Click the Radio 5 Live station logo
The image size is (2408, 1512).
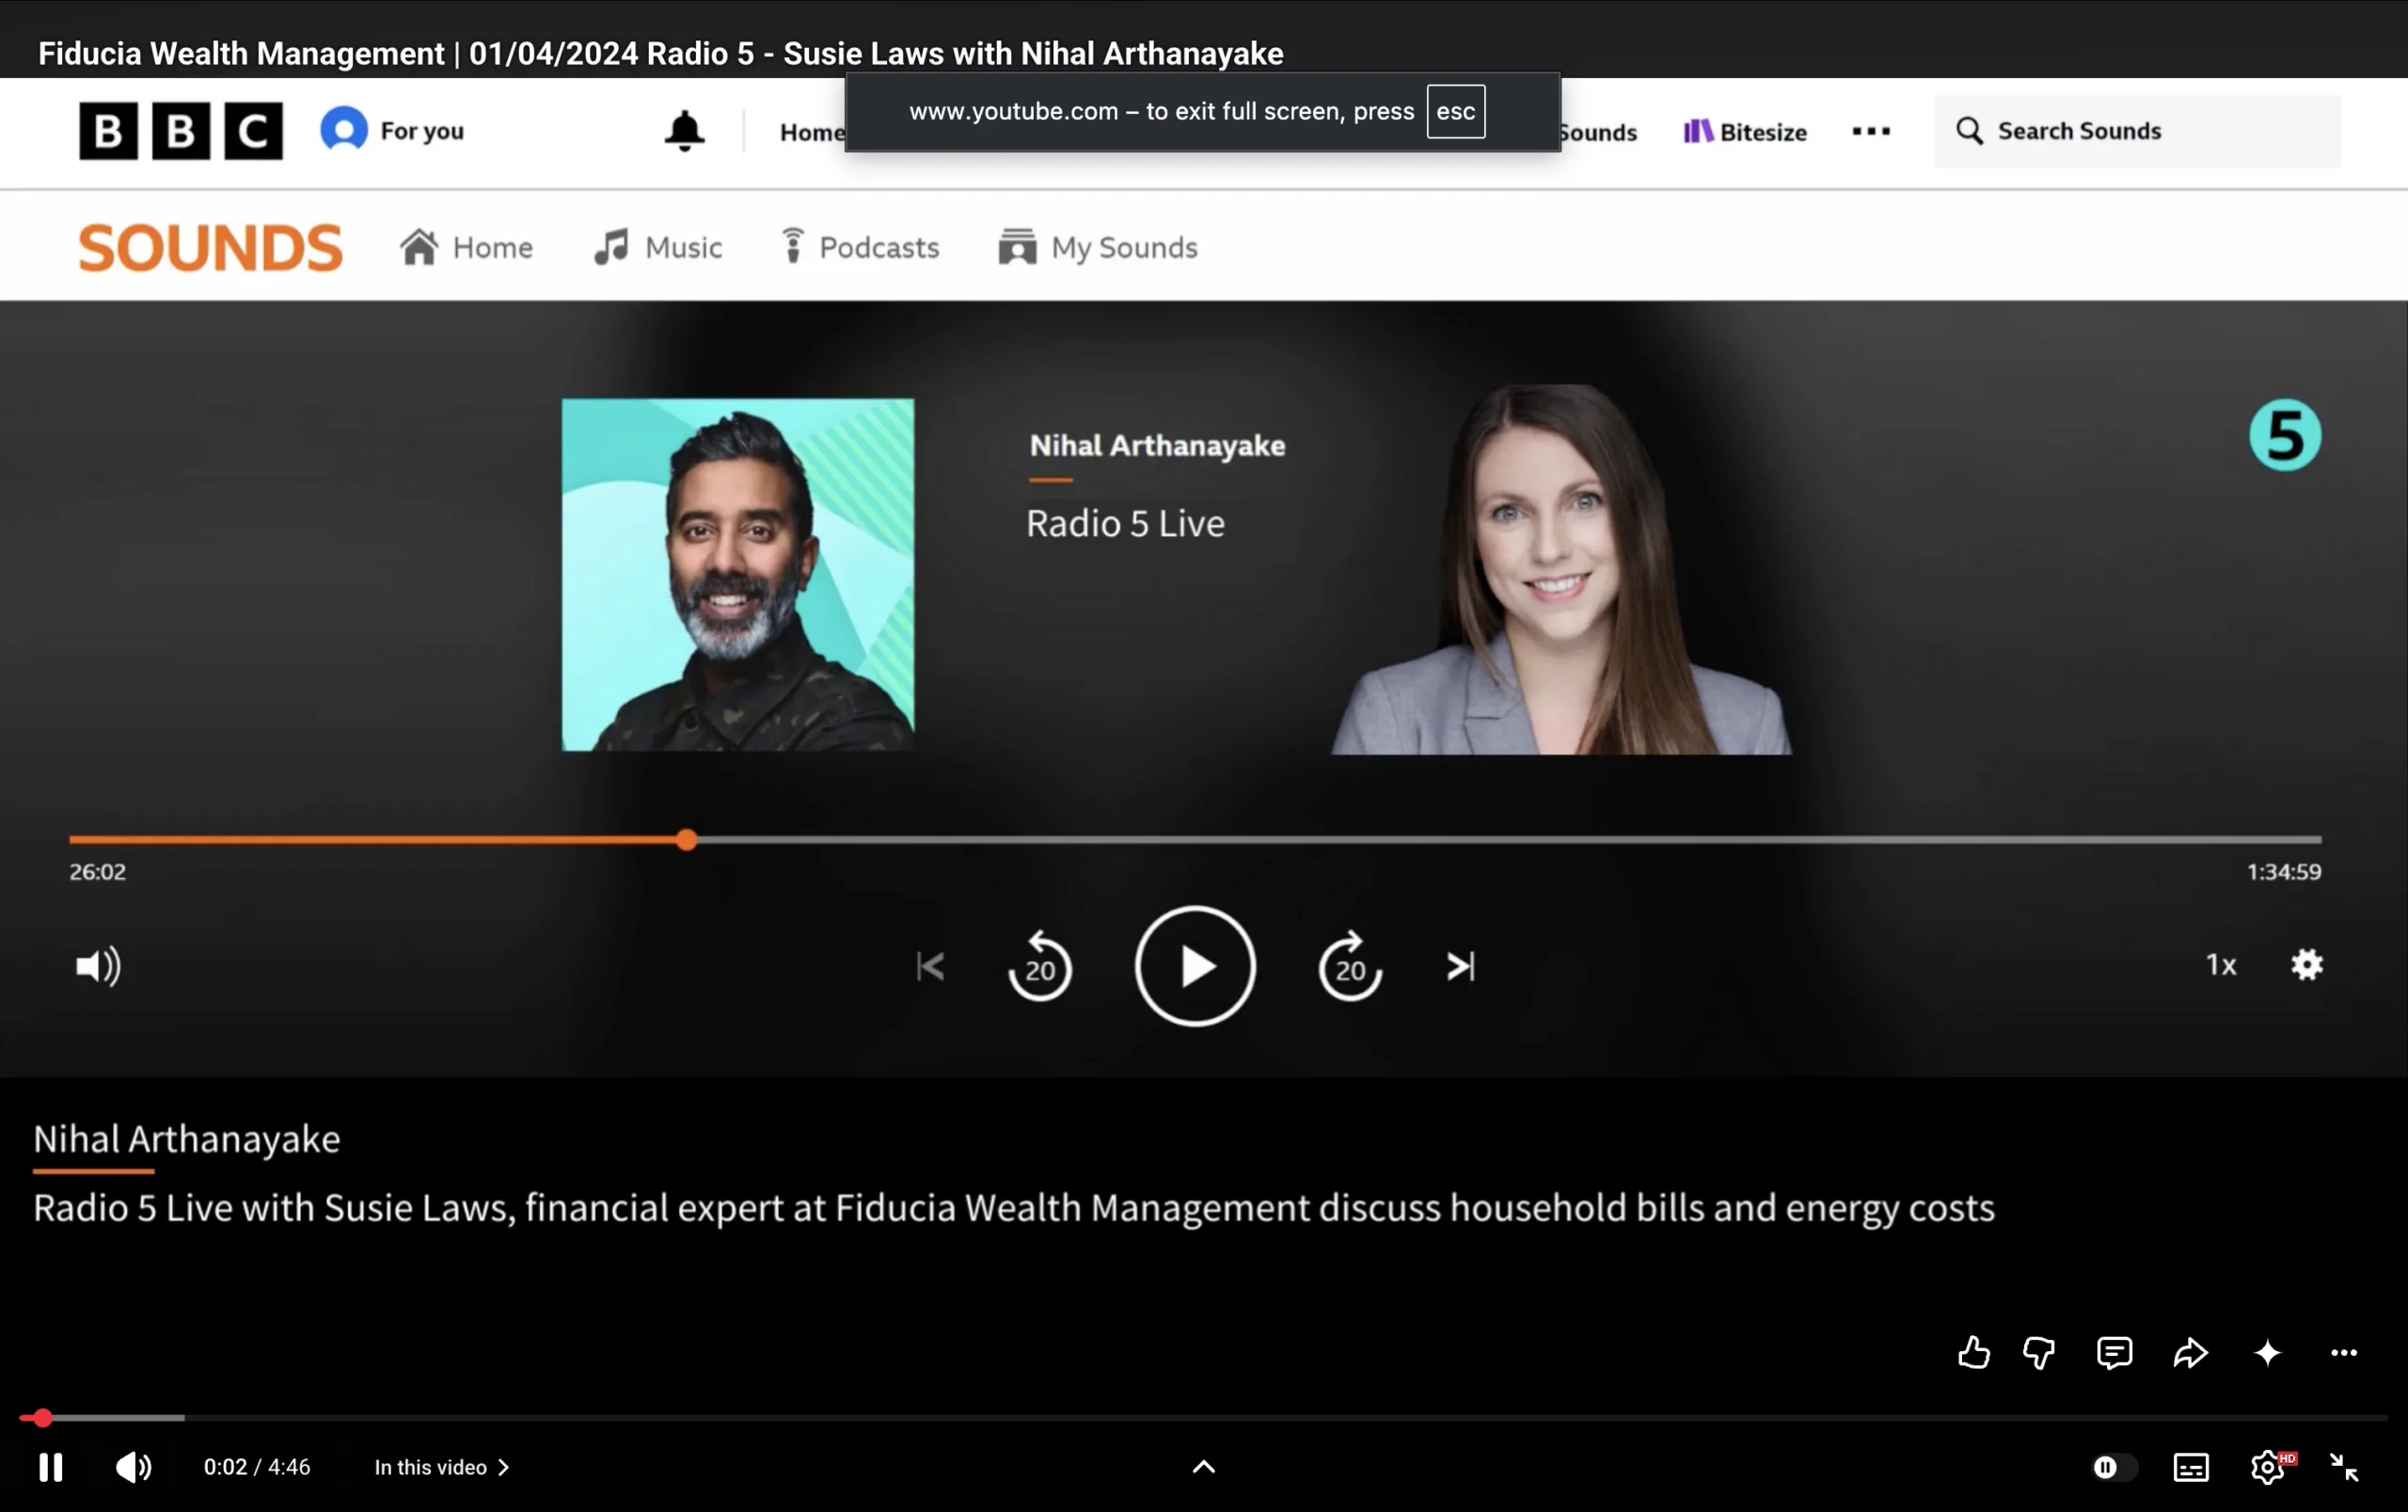point(2285,435)
